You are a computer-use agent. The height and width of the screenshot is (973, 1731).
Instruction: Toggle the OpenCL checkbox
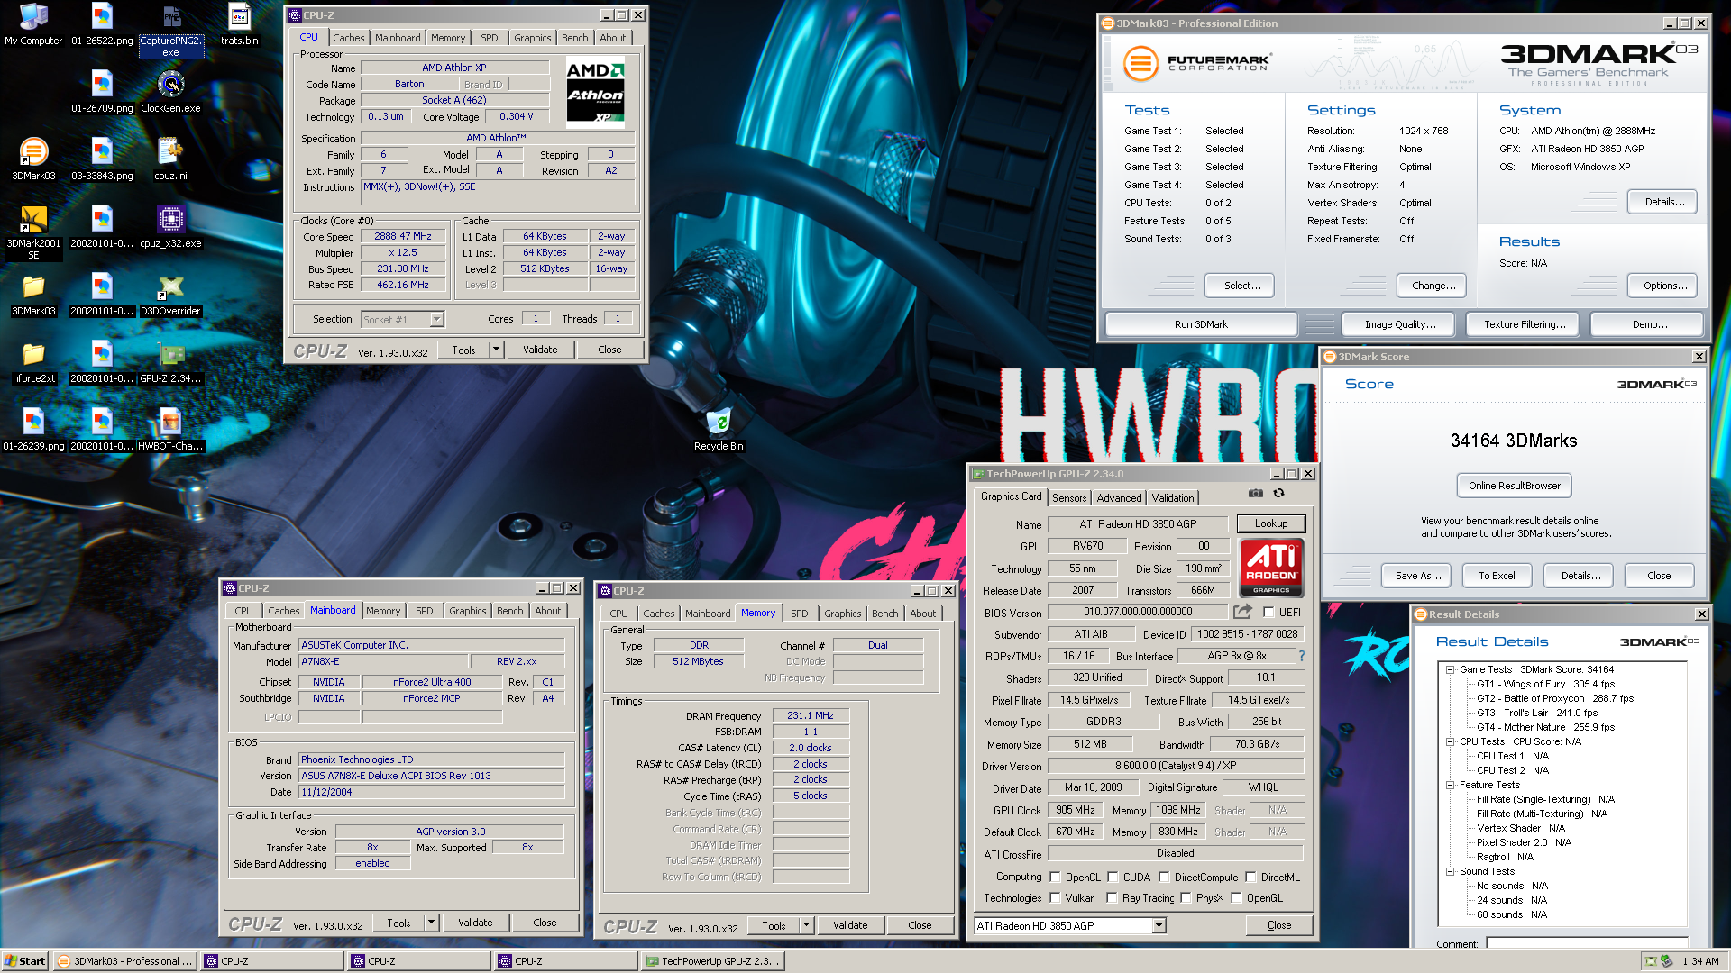click(x=1055, y=878)
